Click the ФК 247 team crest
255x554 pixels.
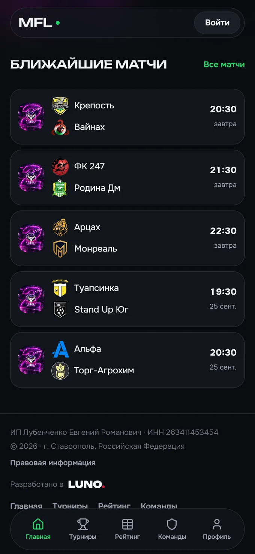click(60, 166)
